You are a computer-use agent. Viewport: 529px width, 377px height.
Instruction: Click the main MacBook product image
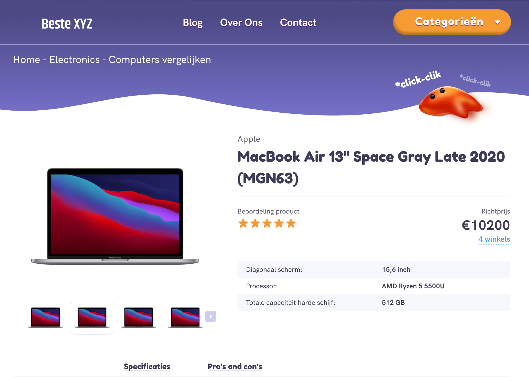coord(115,216)
